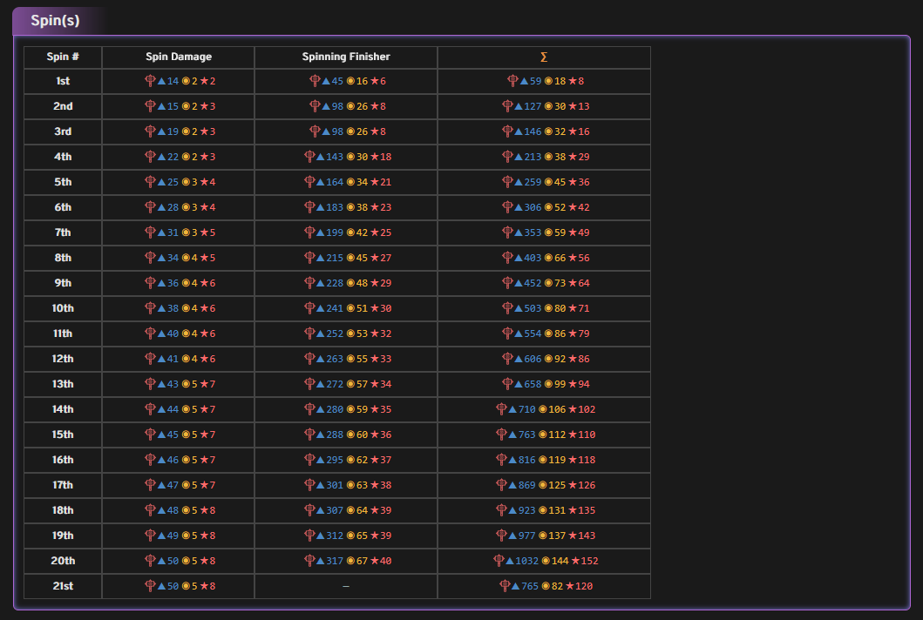Click star icon before 18 in 4th row finisher

click(x=375, y=157)
